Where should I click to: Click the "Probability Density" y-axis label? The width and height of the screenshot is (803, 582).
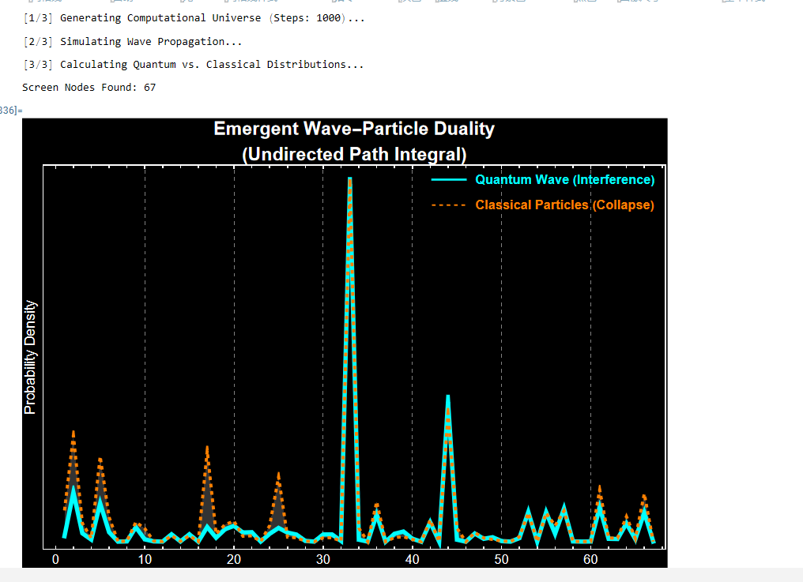[x=30, y=357]
